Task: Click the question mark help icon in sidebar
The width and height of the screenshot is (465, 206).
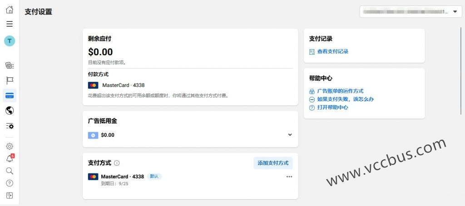Action: [x=10, y=183]
